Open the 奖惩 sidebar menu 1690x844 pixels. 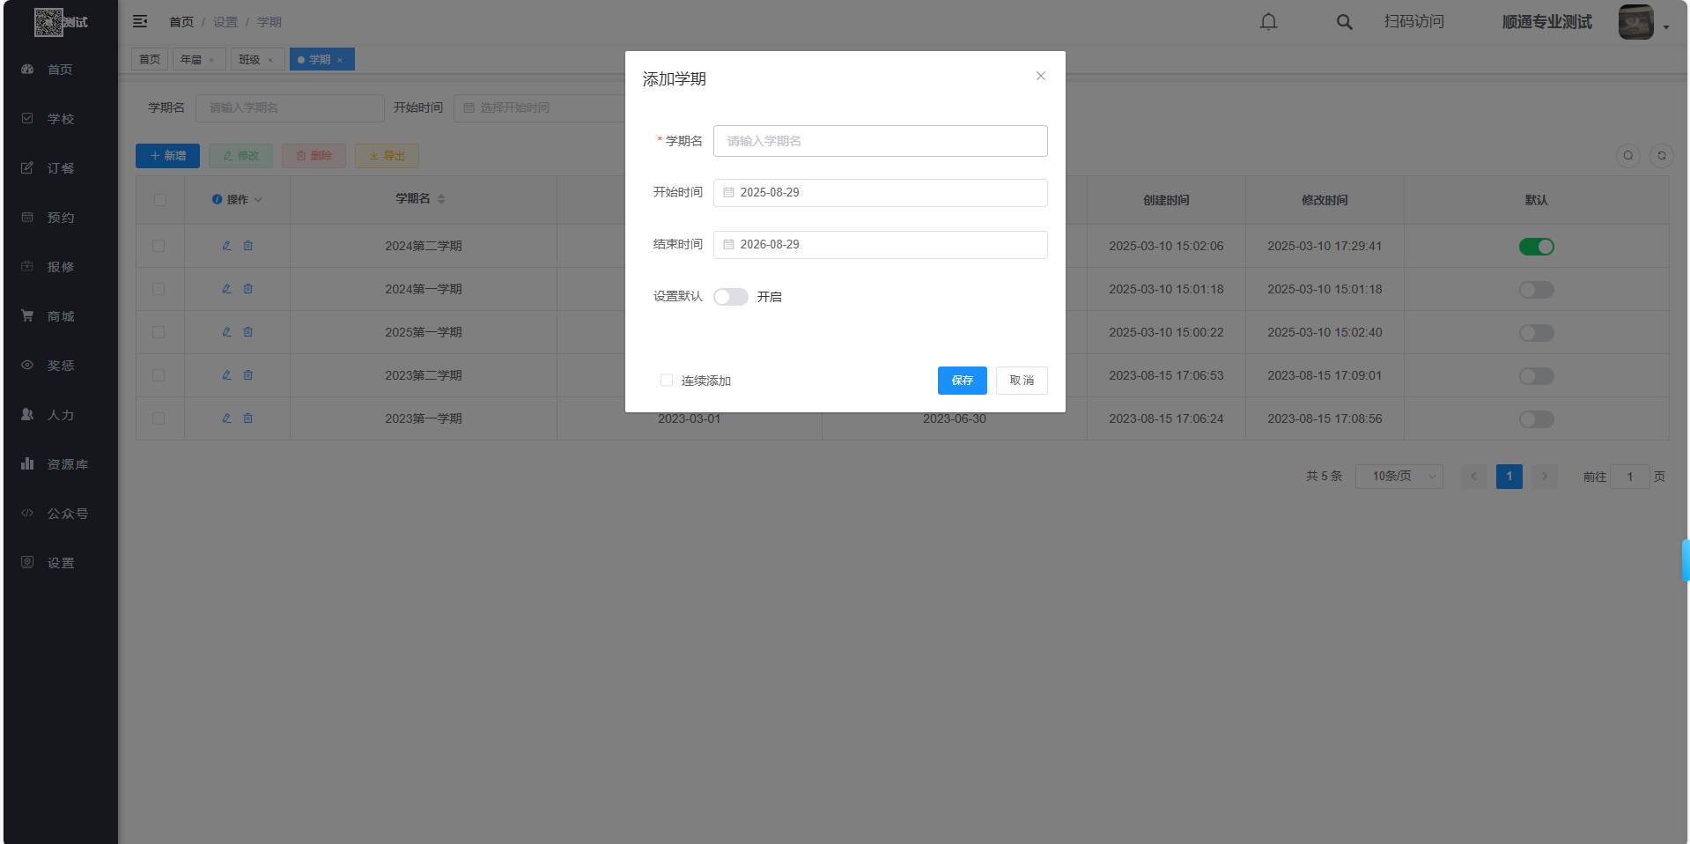pos(60,366)
